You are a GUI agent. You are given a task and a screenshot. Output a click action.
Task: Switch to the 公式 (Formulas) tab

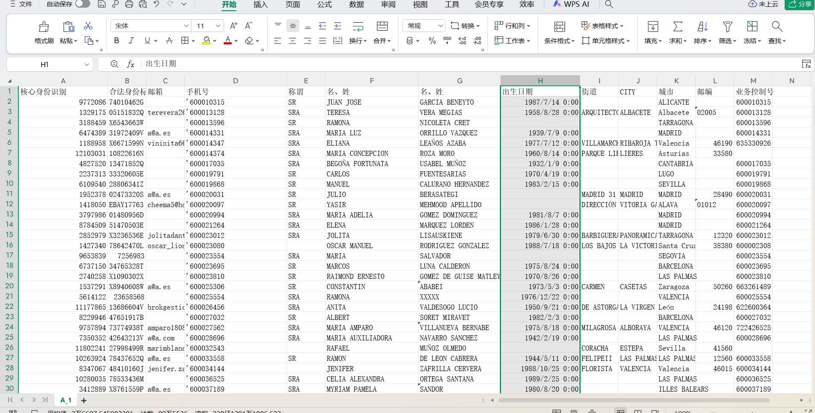pos(325,4)
